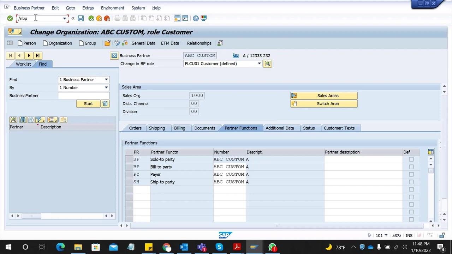Open the status bar system info dropdown
Screen dimensions: 452x254
click(386, 235)
